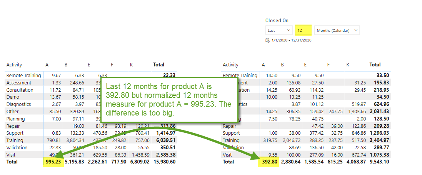
Task: Click the 1,414.97 Support total
Action: pos(167,133)
